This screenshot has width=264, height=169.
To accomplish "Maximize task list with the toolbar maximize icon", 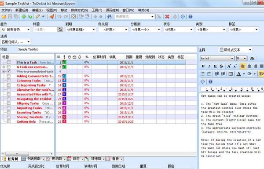I will pos(73,16).
